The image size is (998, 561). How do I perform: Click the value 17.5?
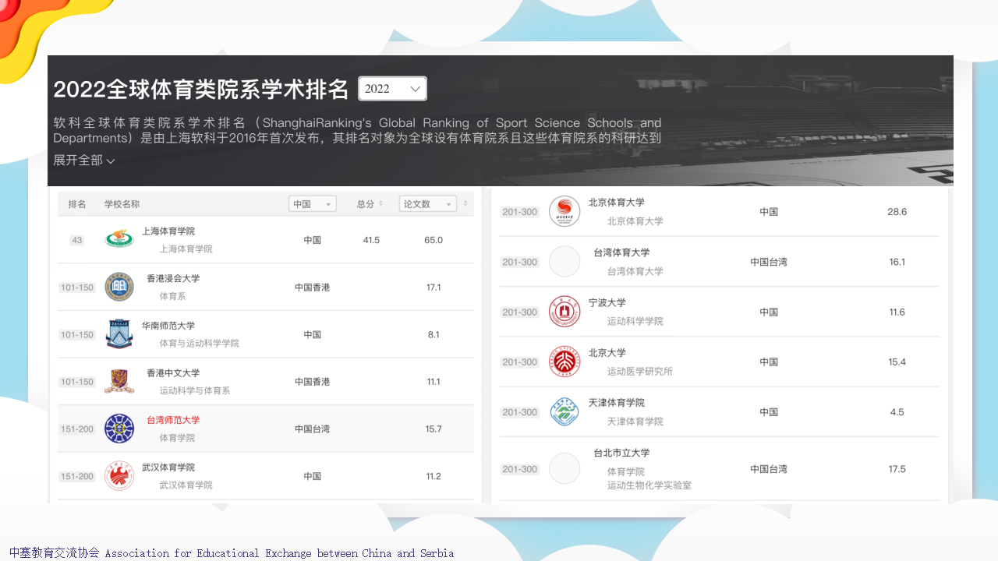897,469
